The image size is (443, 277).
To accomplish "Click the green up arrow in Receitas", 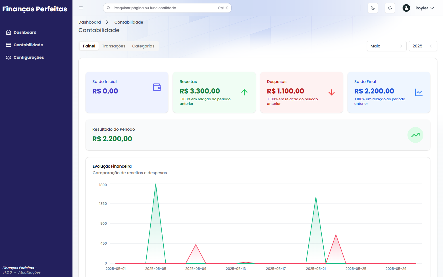I will (x=244, y=92).
